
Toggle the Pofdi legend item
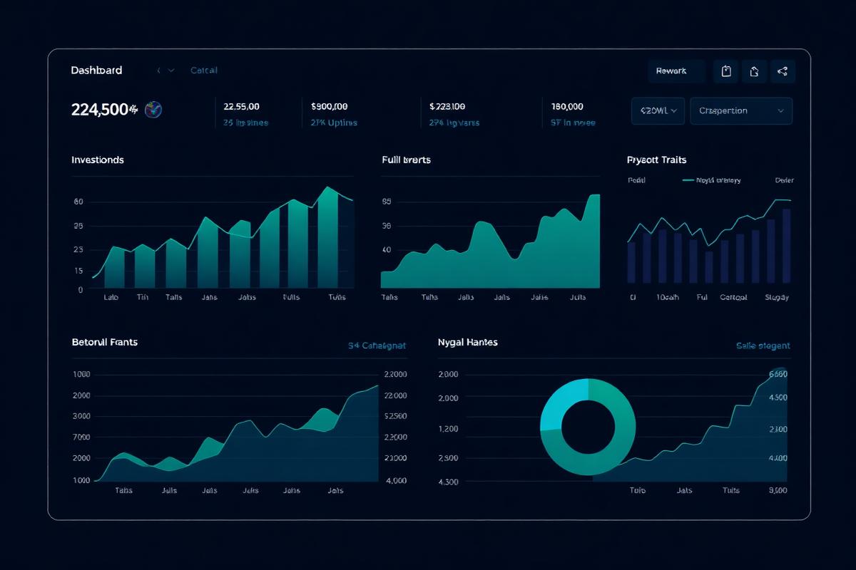pos(637,180)
